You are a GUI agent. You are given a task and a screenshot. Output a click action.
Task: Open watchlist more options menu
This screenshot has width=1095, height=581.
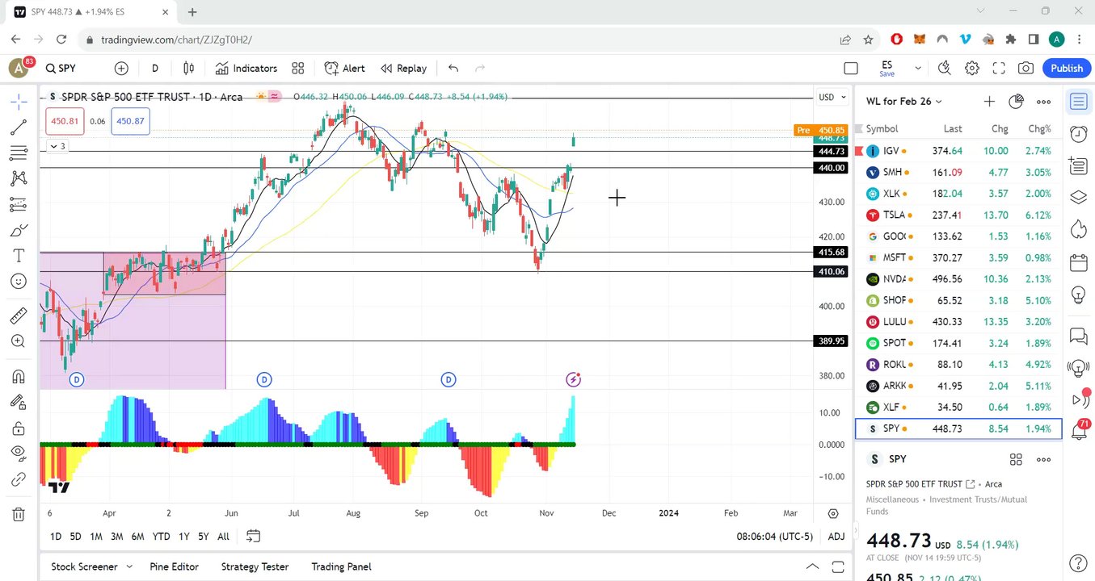(1043, 102)
